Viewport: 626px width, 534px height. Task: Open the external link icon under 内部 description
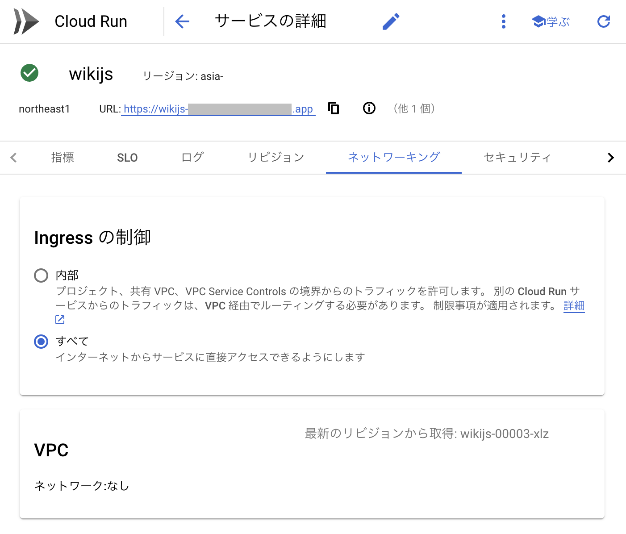(x=60, y=319)
